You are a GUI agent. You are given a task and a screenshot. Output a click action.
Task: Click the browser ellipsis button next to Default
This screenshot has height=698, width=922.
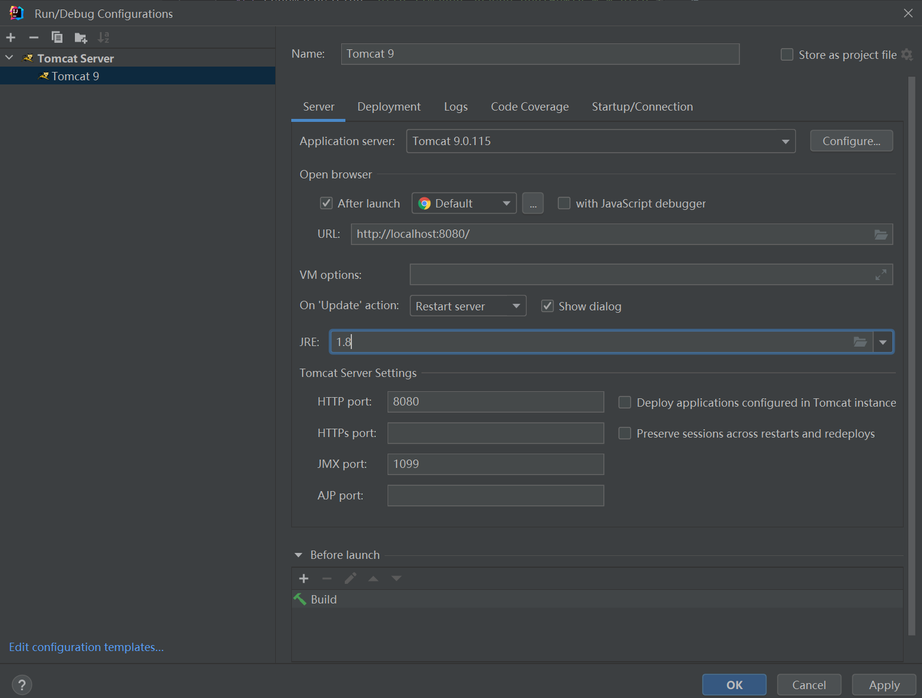pyautogui.click(x=533, y=203)
